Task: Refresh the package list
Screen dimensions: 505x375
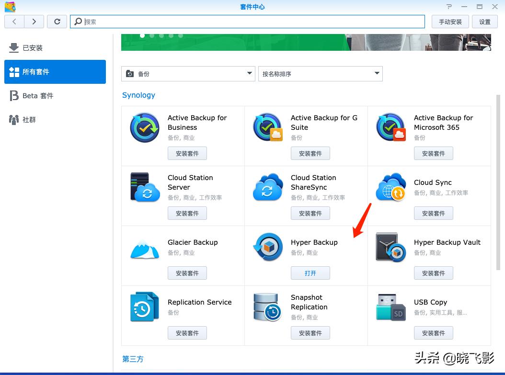Action: (57, 22)
